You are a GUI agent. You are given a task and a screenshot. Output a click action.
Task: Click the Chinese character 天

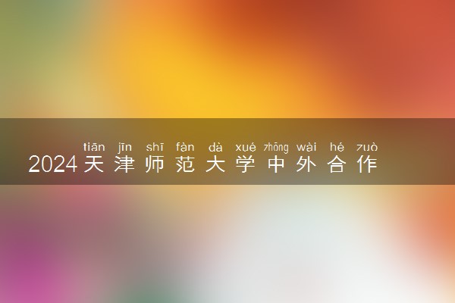pyautogui.click(x=94, y=164)
